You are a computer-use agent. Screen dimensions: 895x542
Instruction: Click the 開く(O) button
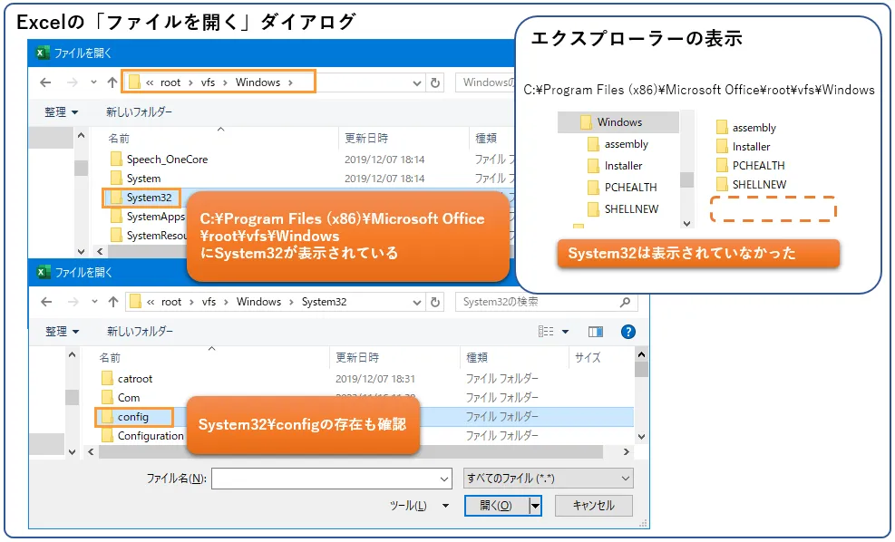(x=496, y=506)
